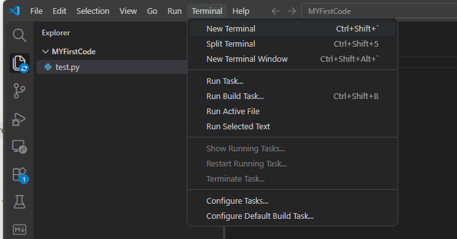Select Run Build Task...

coord(293,96)
